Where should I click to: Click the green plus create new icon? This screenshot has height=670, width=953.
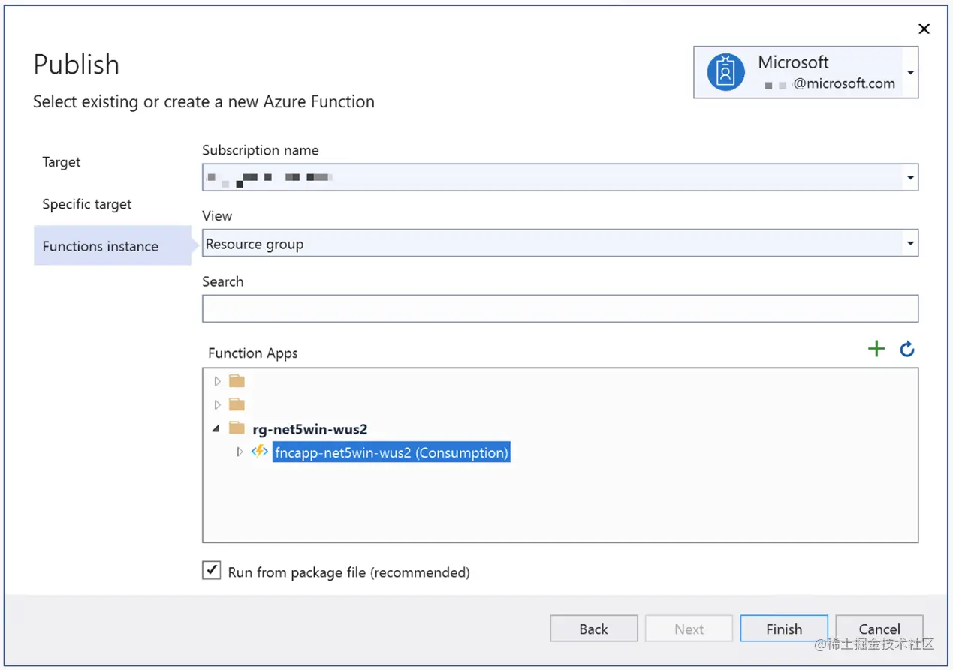[876, 349]
